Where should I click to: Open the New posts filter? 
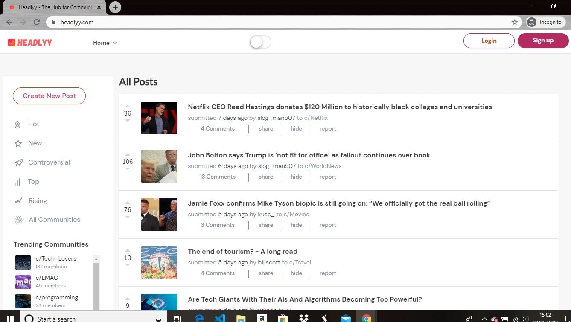click(x=35, y=143)
